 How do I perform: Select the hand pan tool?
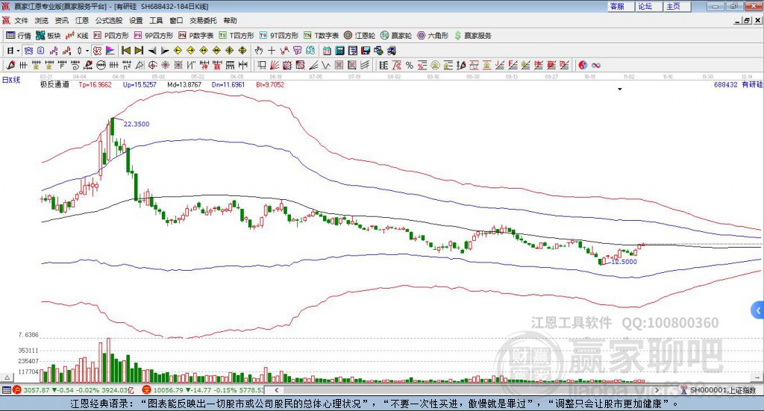click(259, 51)
